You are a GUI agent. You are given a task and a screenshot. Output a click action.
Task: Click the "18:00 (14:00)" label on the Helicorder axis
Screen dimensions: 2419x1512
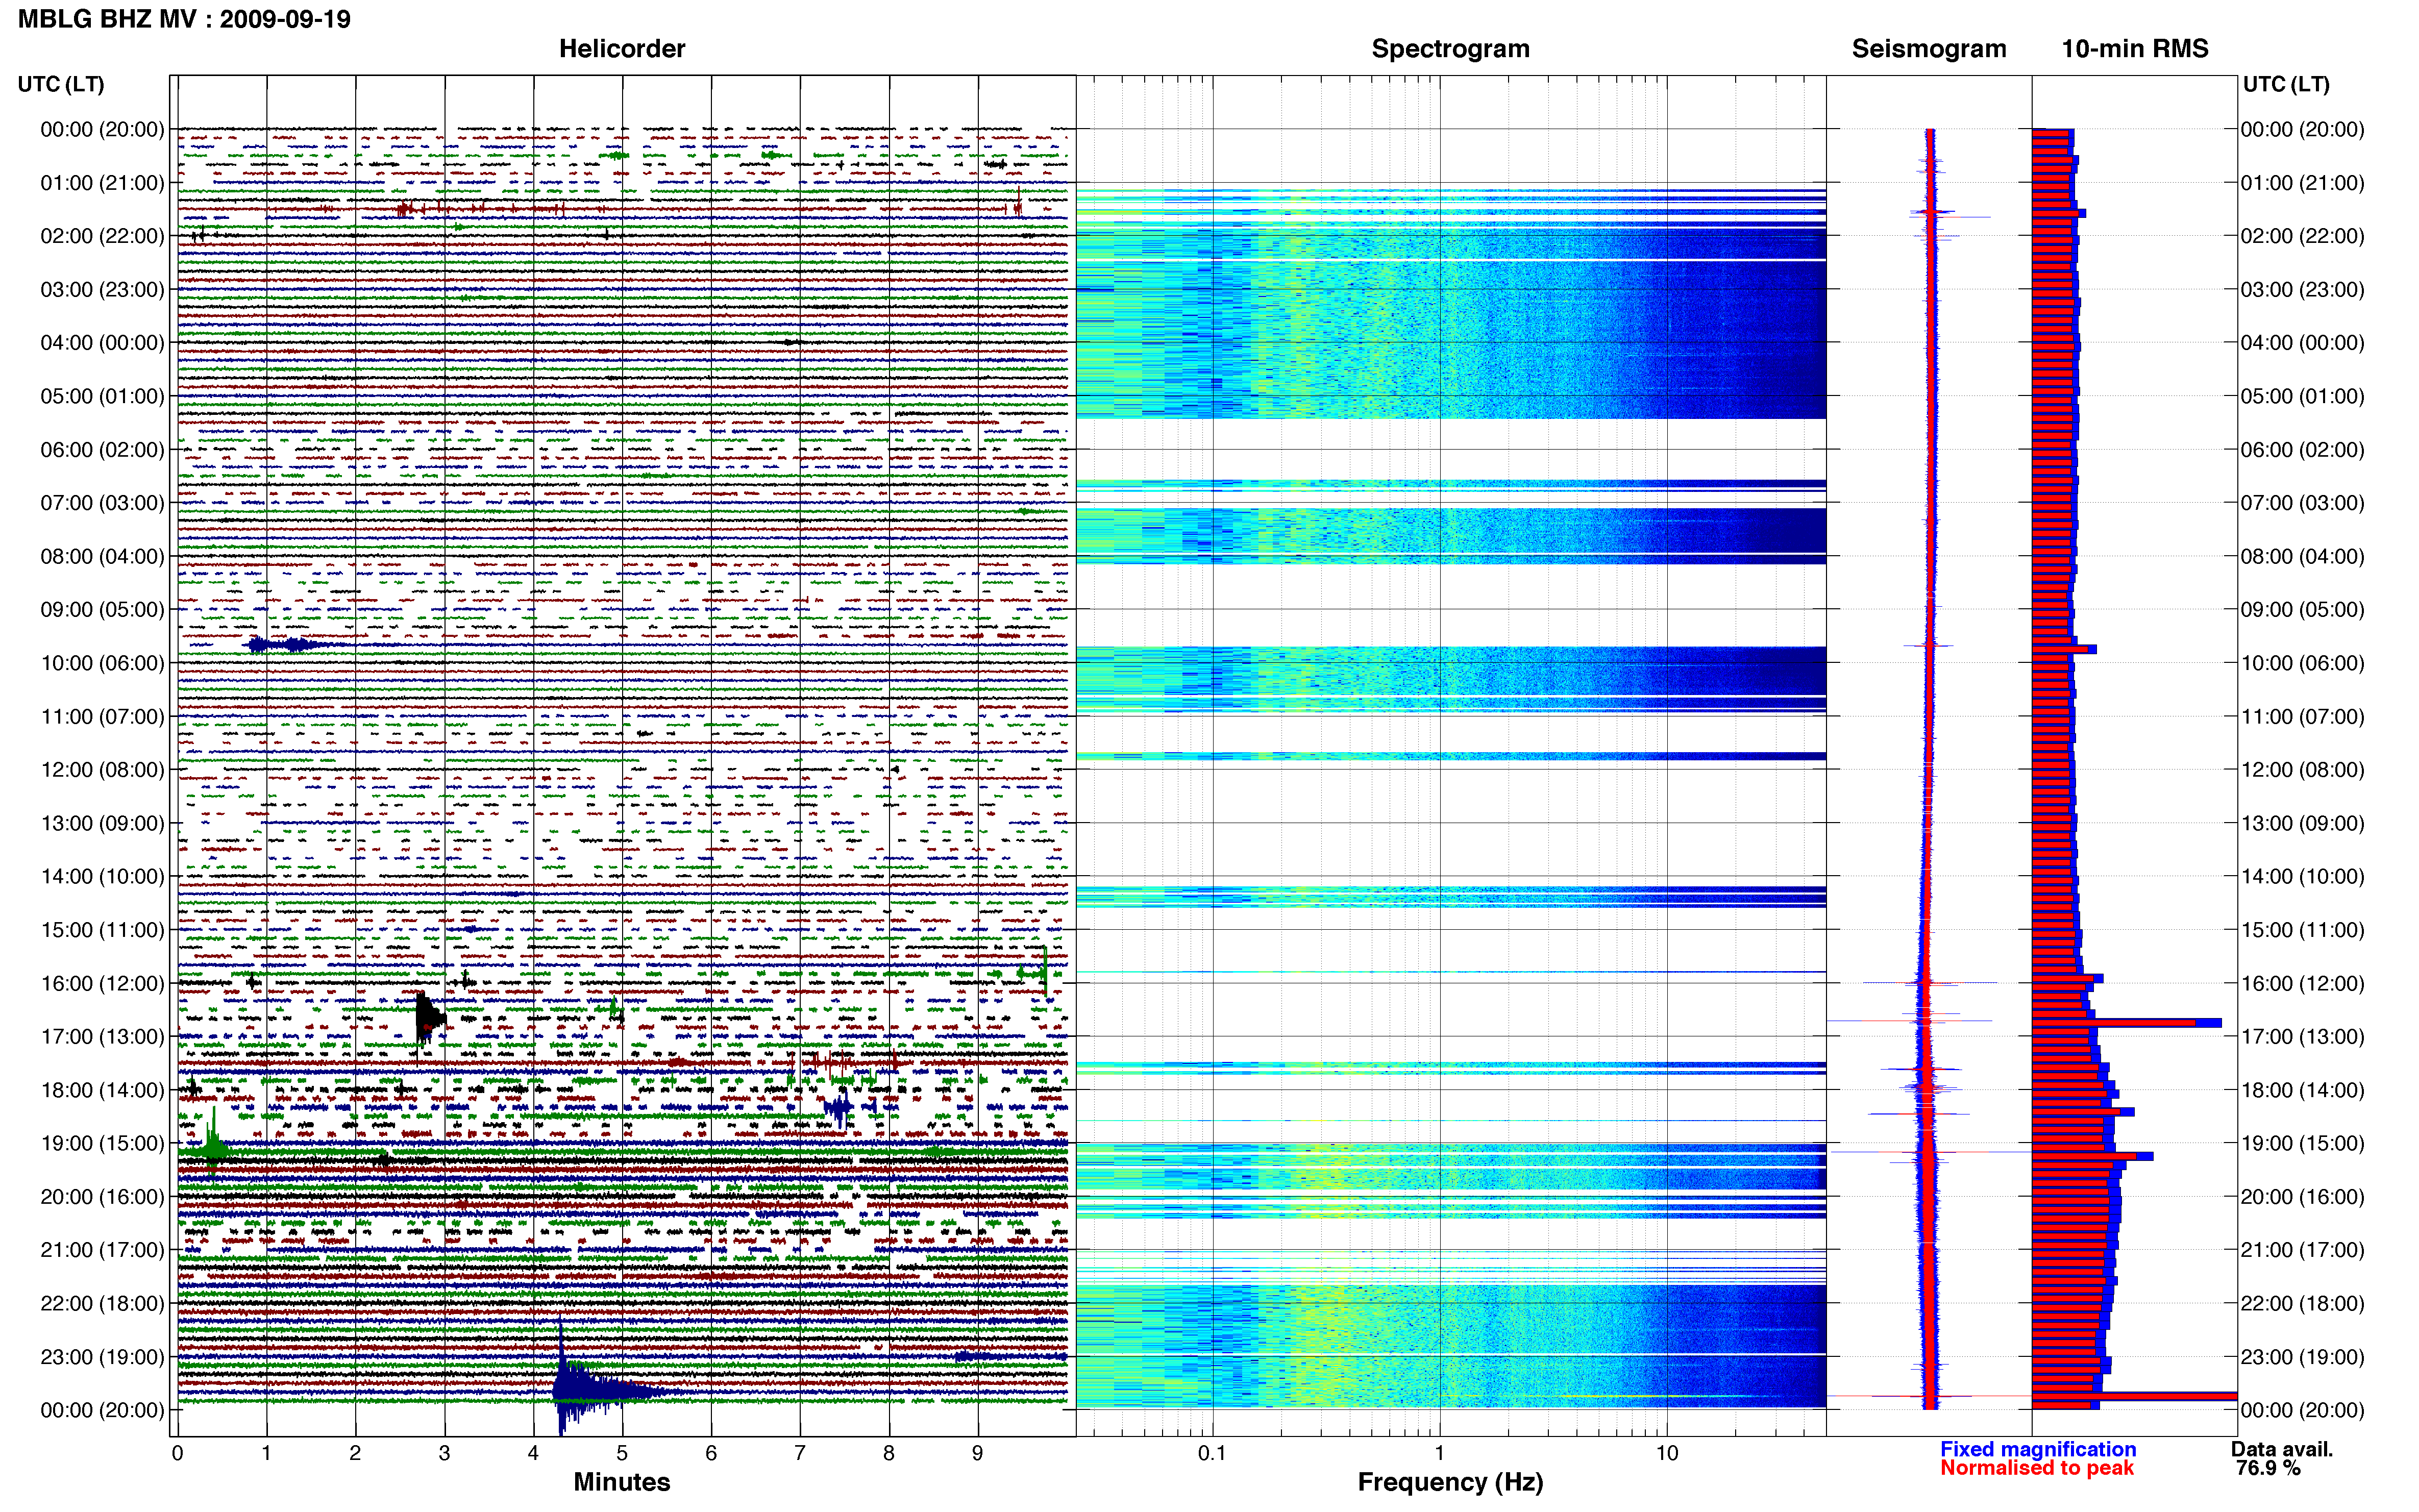(102, 1090)
